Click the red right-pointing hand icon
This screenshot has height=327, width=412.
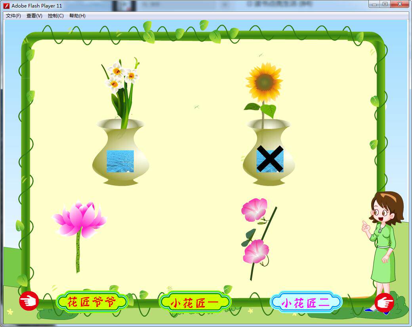tap(384, 302)
